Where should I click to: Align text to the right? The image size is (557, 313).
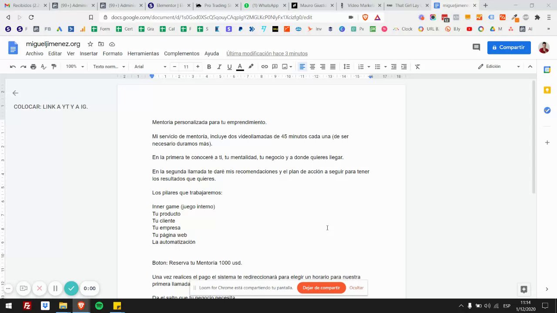coord(322,67)
